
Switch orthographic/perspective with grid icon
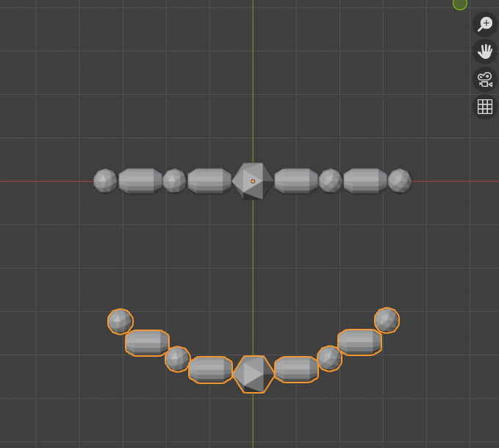pyautogui.click(x=485, y=107)
